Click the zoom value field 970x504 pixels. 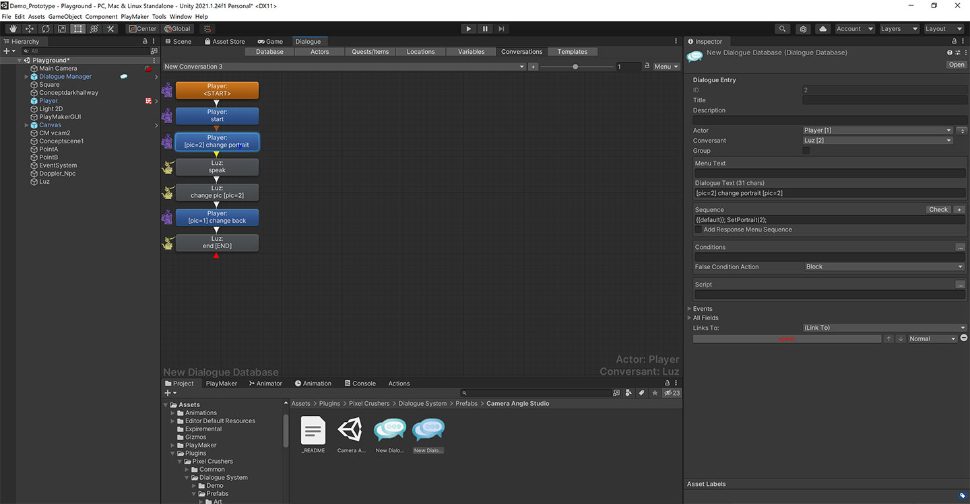[x=628, y=67]
